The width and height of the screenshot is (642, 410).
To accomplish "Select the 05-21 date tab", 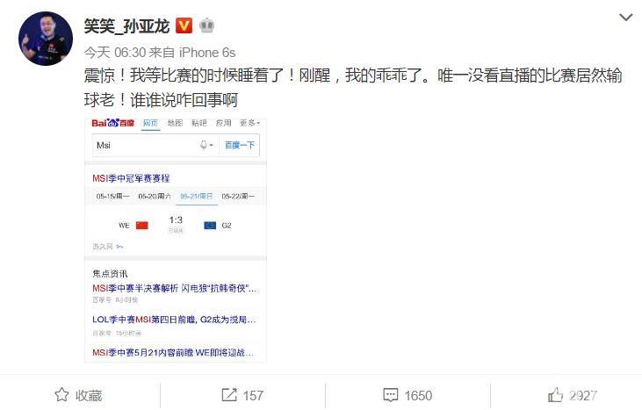I will [x=197, y=197].
